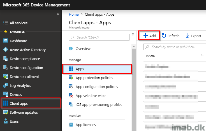Select App protection policies
Viewport: 206px width, 131px height.
[x=94, y=78]
